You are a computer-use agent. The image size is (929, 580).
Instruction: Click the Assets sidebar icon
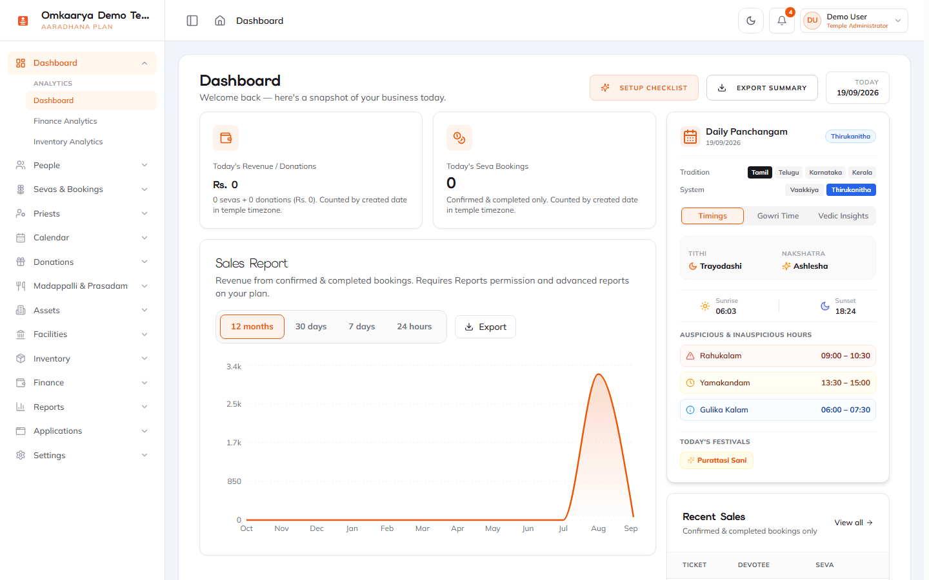[21, 310]
